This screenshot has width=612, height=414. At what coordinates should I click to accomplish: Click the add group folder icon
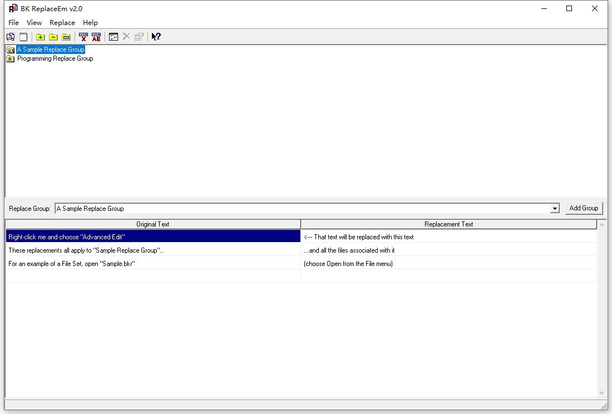(41, 37)
